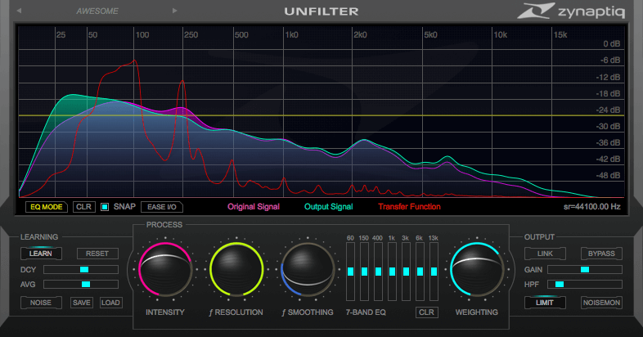This screenshot has width=643, height=337.
Task: Enable the LEARN button
Action: pos(41,254)
